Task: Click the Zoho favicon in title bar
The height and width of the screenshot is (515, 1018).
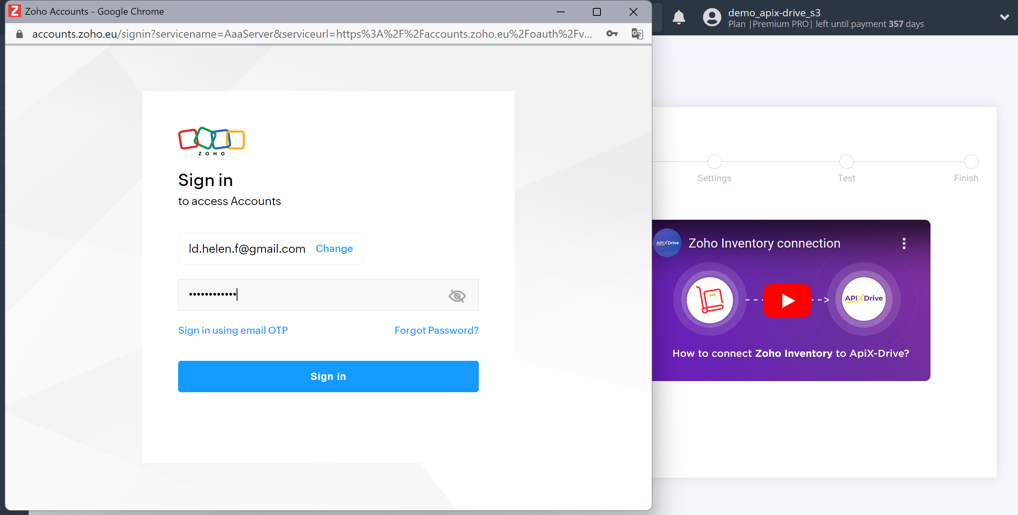Action: click(15, 11)
